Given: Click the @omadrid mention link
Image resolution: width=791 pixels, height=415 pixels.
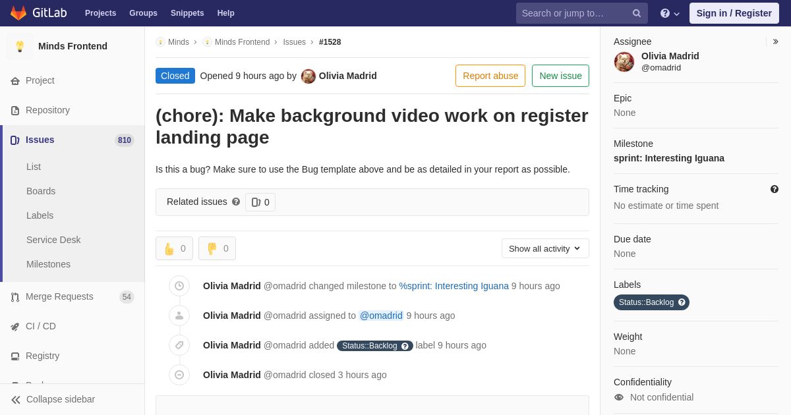Looking at the screenshot, I should [381, 316].
